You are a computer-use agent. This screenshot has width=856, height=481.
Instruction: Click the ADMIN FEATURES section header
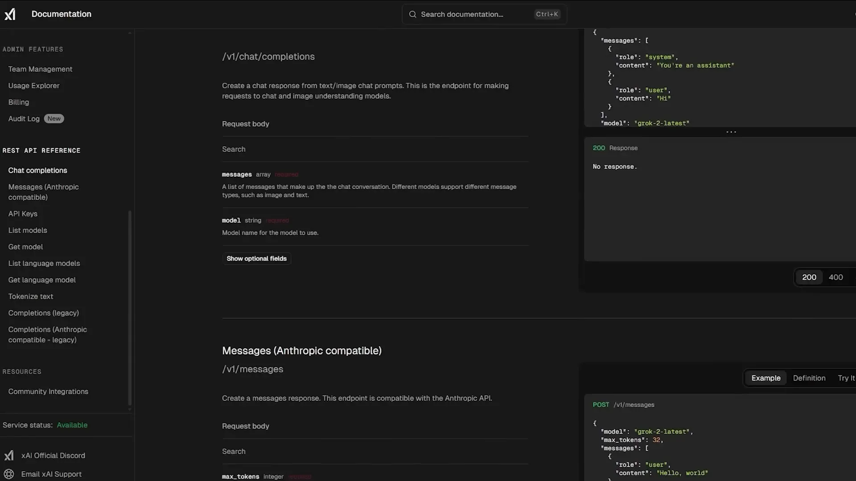pyautogui.click(x=33, y=49)
